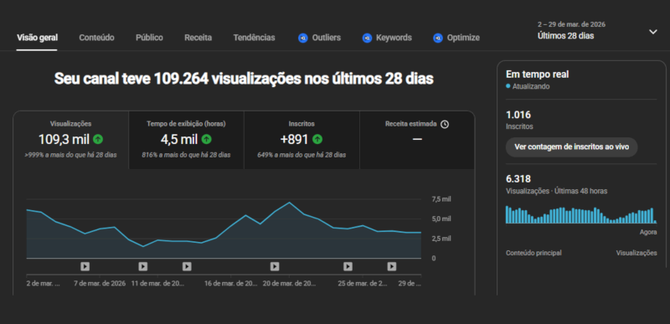Open the Público tab

click(x=149, y=38)
